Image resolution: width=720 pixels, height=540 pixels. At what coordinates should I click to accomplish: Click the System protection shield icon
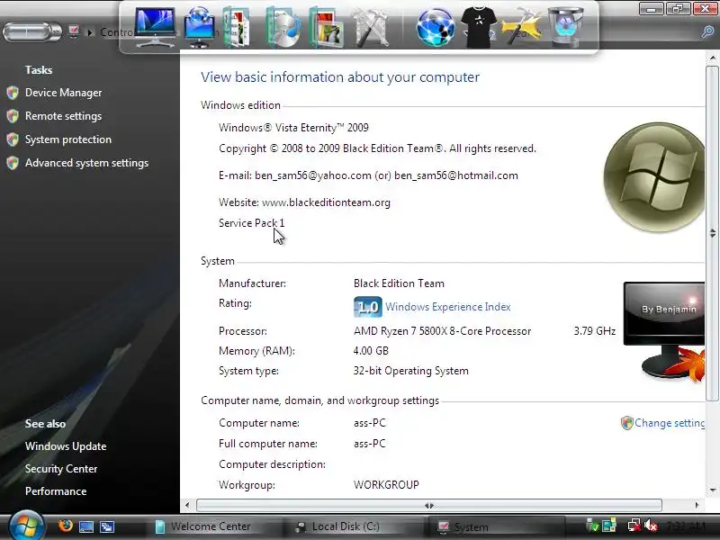point(13,139)
